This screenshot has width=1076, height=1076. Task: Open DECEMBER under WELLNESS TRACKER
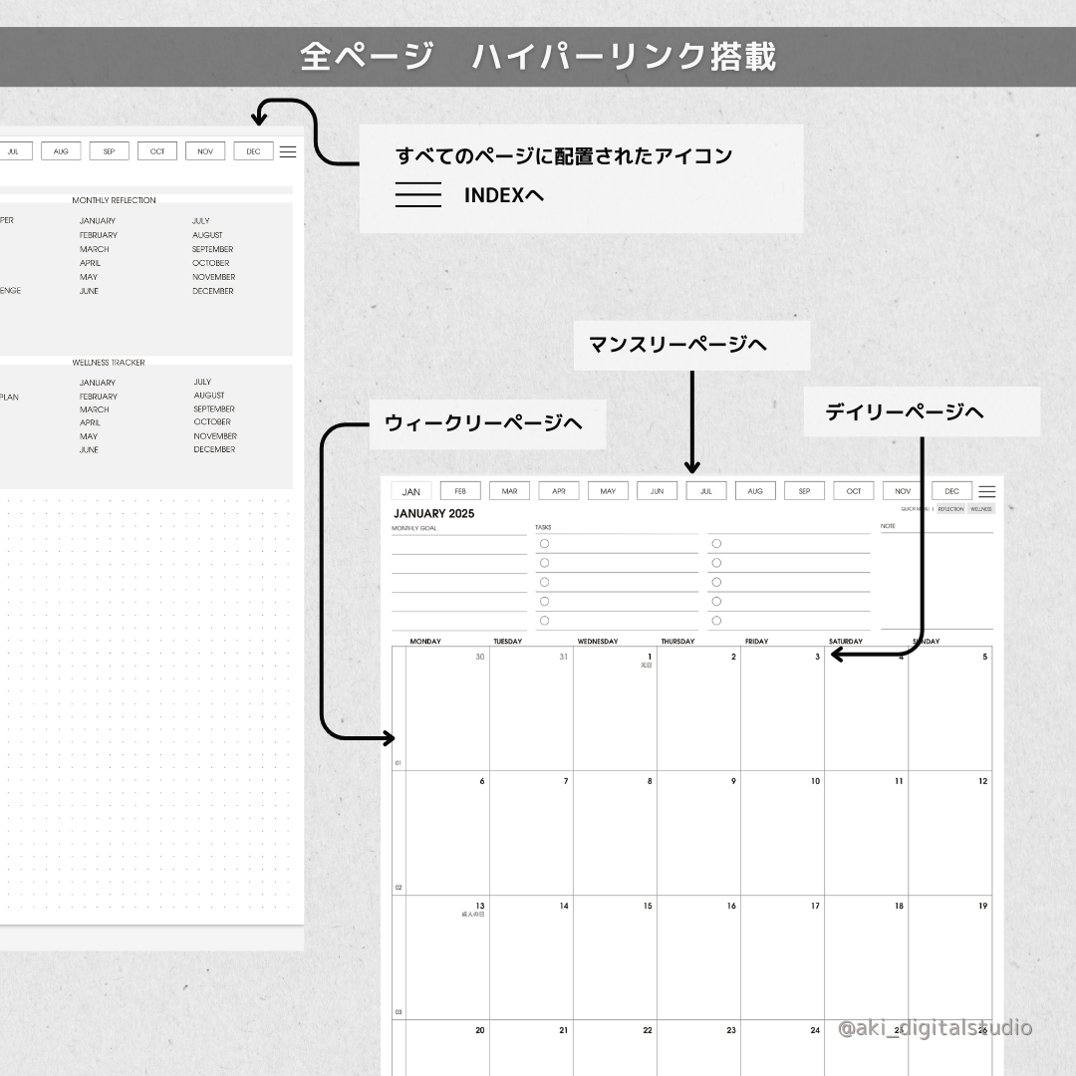click(214, 448)
